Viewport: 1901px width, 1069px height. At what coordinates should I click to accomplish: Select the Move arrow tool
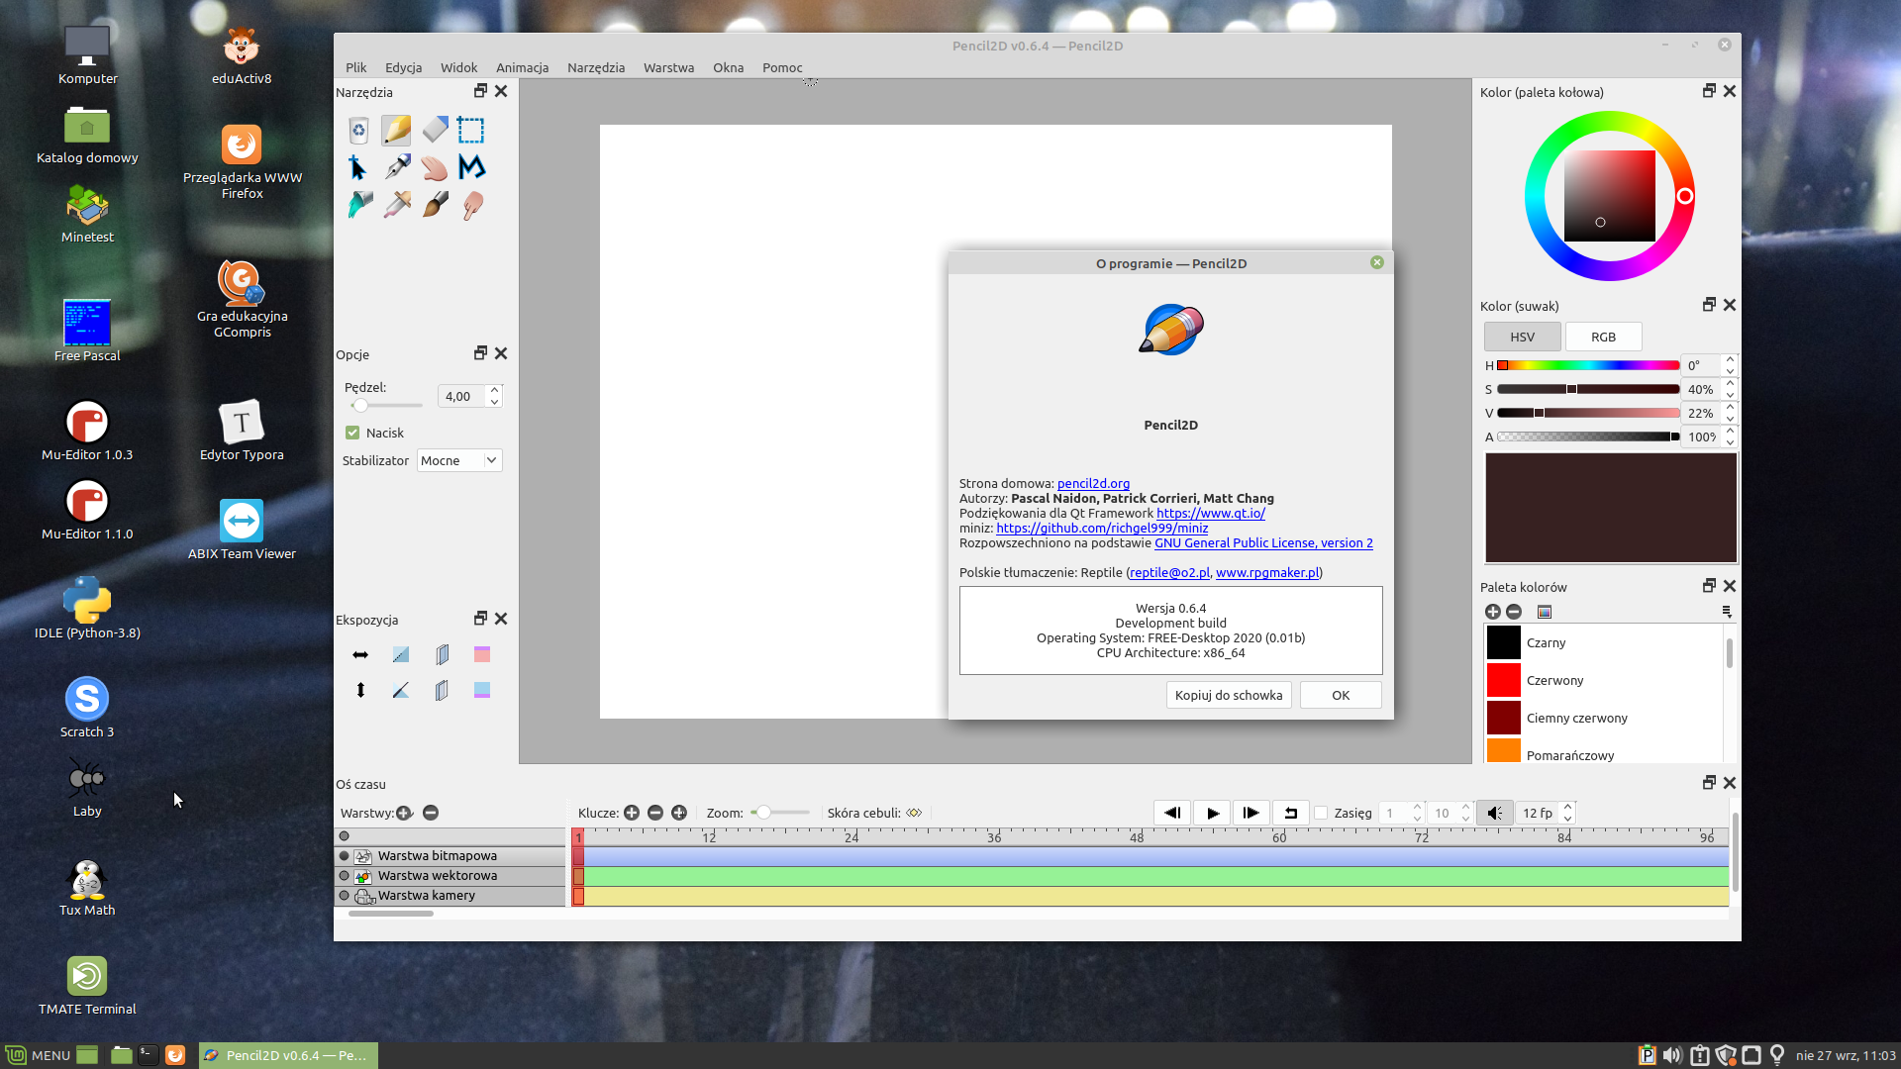pos(358,167)
